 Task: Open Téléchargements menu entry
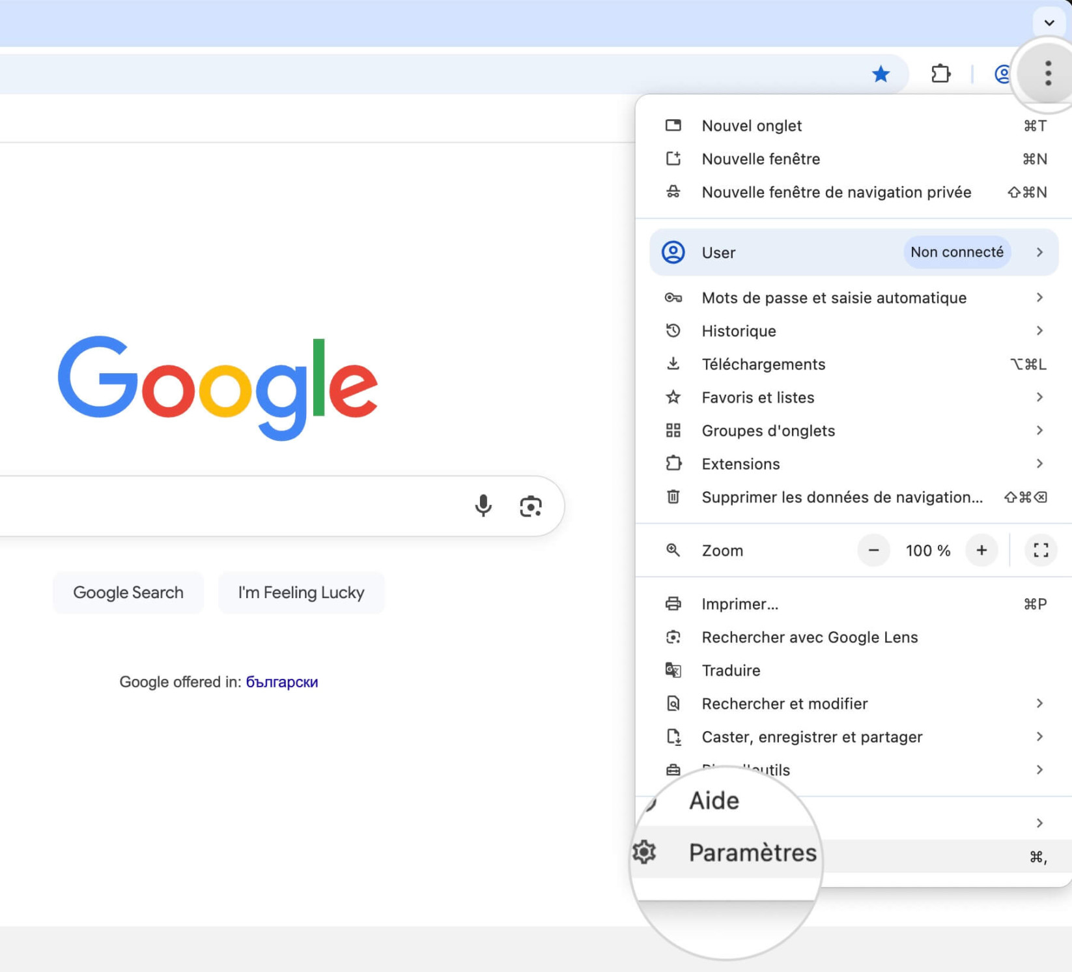pyautogui.click(x=854, y=364)
